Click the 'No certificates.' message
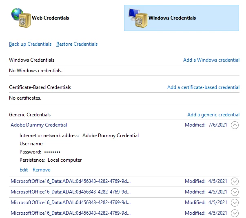This screenshot has width=246, height=218. click(x=25, y=98)
